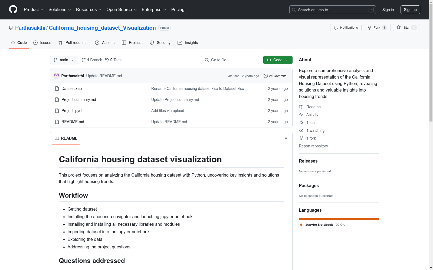Open the Insights tab
Viewport: 433px width, 270px height.
pos(188,43)
